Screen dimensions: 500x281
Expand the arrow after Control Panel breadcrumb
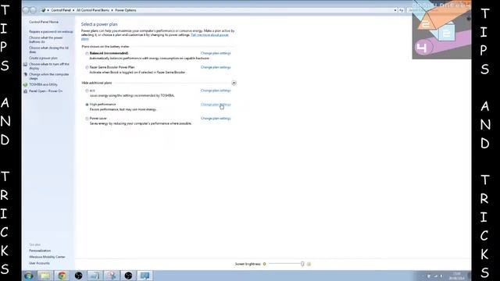pos(73,10)
